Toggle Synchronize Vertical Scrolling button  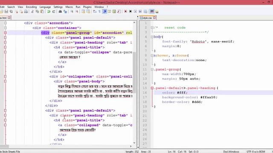[83, 11]
